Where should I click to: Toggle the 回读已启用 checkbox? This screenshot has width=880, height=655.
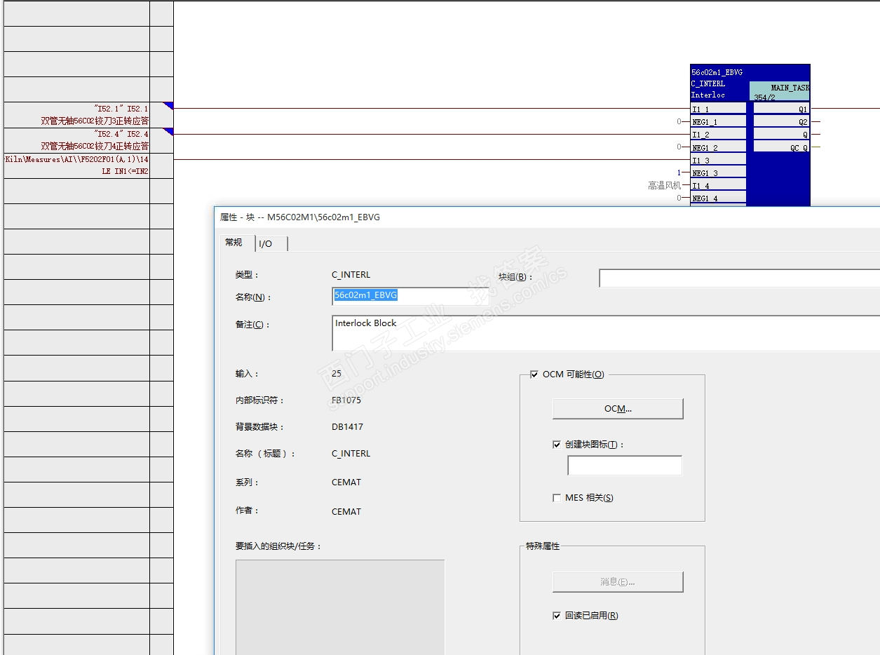pyautogui.click(x=557, y=616)
